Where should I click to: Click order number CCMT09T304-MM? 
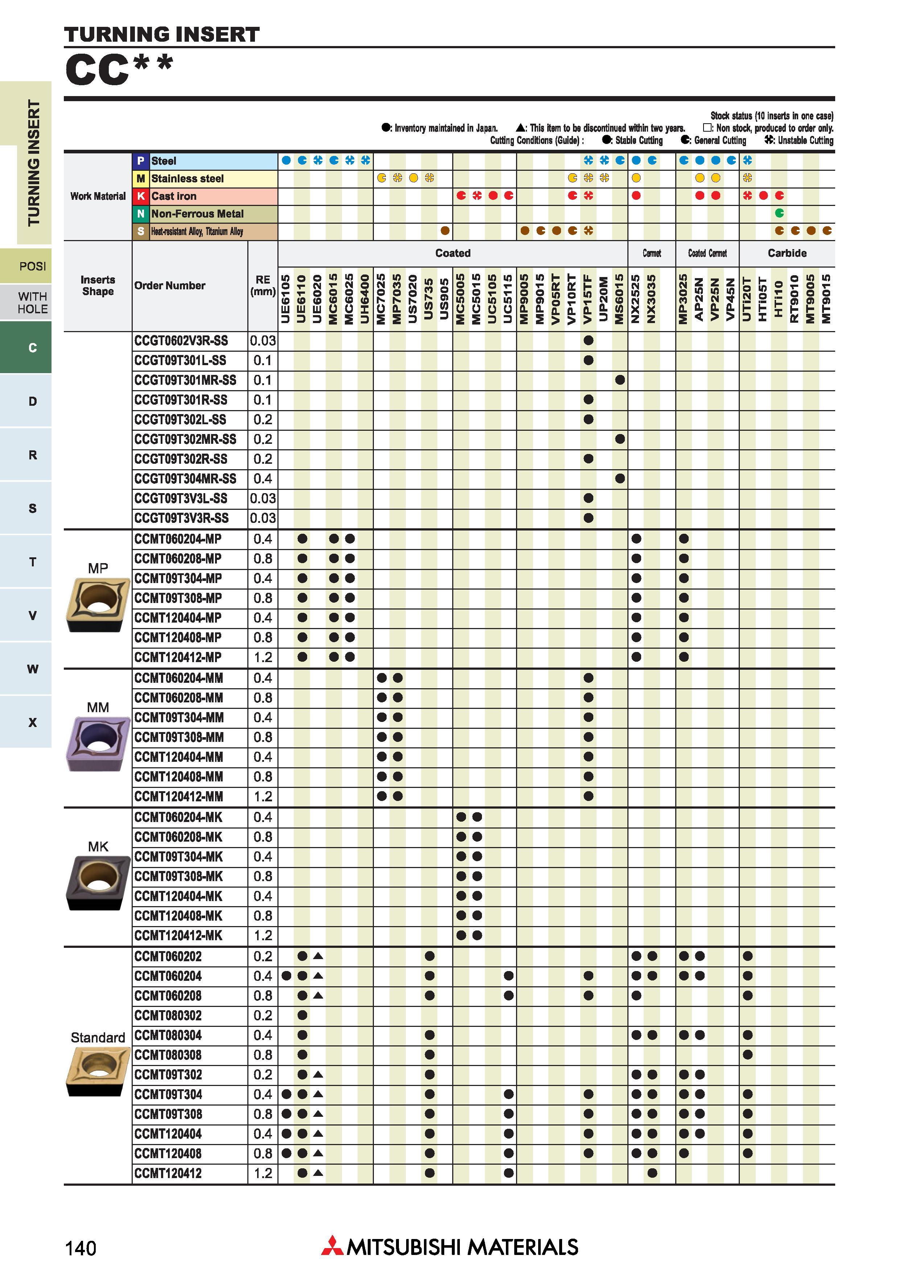click(x=179, y=718)
